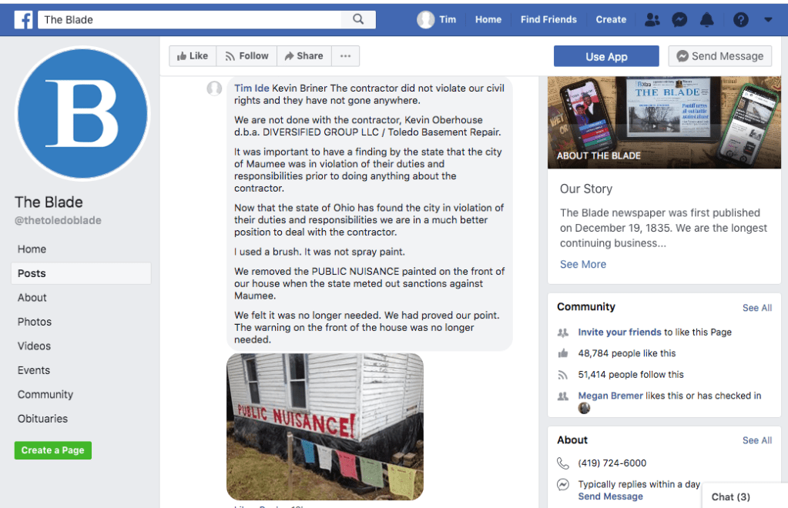Open the Messenger icon in top bar
788x508 pixels.
tap(679, 19)
